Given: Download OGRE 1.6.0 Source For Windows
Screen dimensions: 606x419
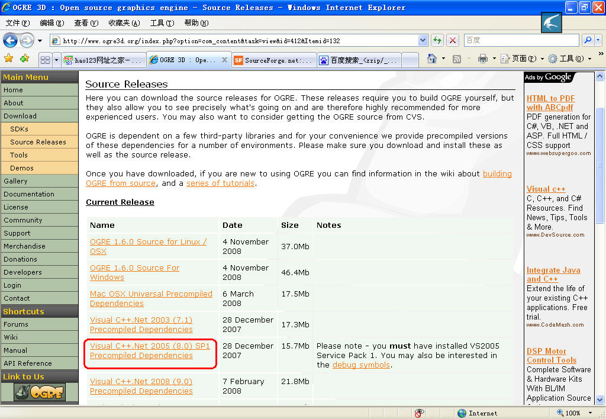Looking at the screenshot, I should [x=134, y=272].
